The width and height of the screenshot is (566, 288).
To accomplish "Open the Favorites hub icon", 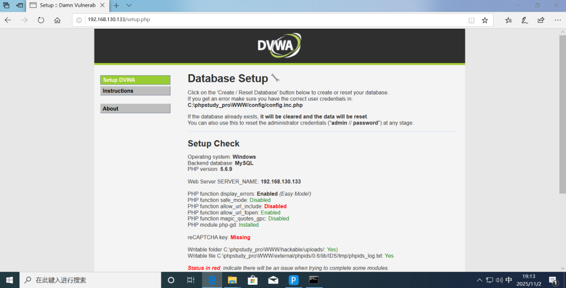I will (x=508, y=20).
